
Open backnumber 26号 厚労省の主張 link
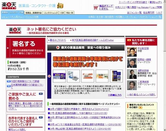[x=84, y=119]
